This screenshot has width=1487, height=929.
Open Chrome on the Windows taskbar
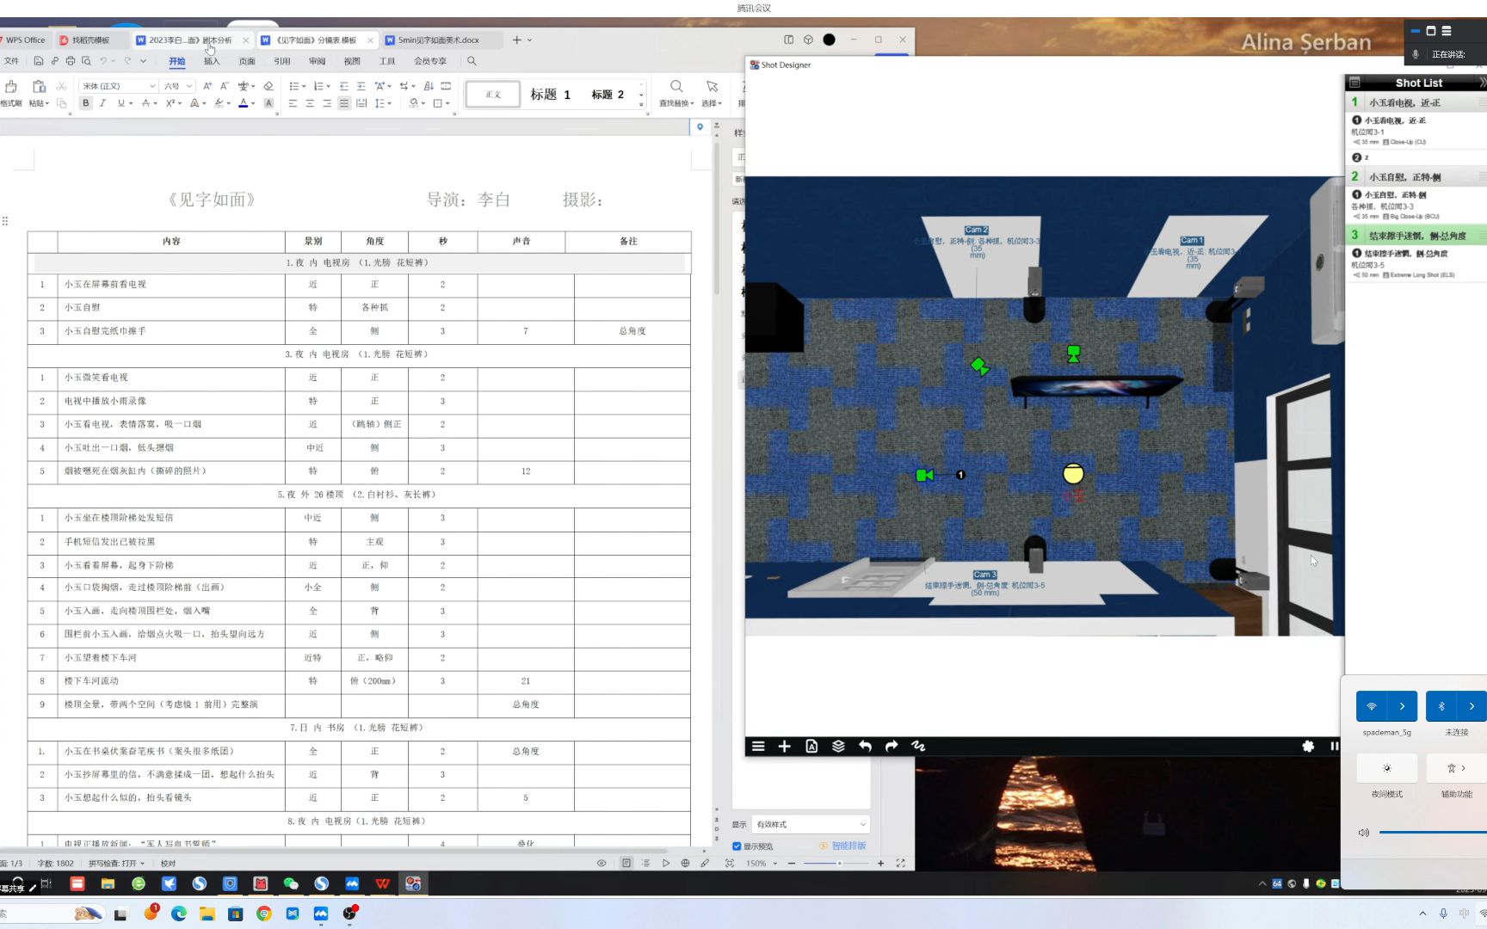[264, 914]
